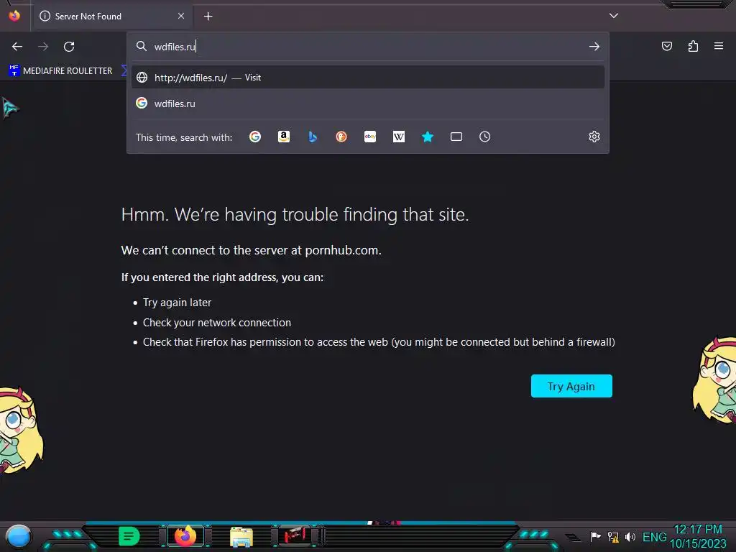Open the red app in taskbar
Viewport: 736px width, 552px height.
(x=295, y=536)
